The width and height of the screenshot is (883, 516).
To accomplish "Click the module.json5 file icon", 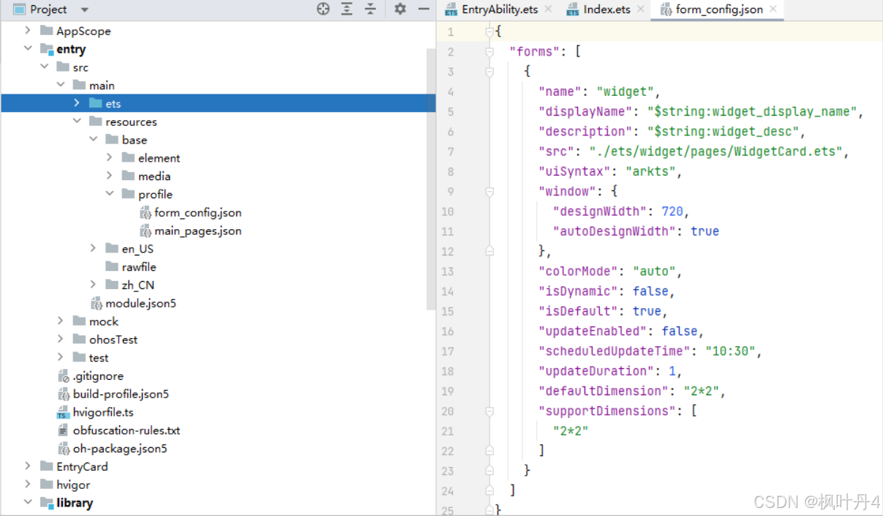I will tap(97, 304).
